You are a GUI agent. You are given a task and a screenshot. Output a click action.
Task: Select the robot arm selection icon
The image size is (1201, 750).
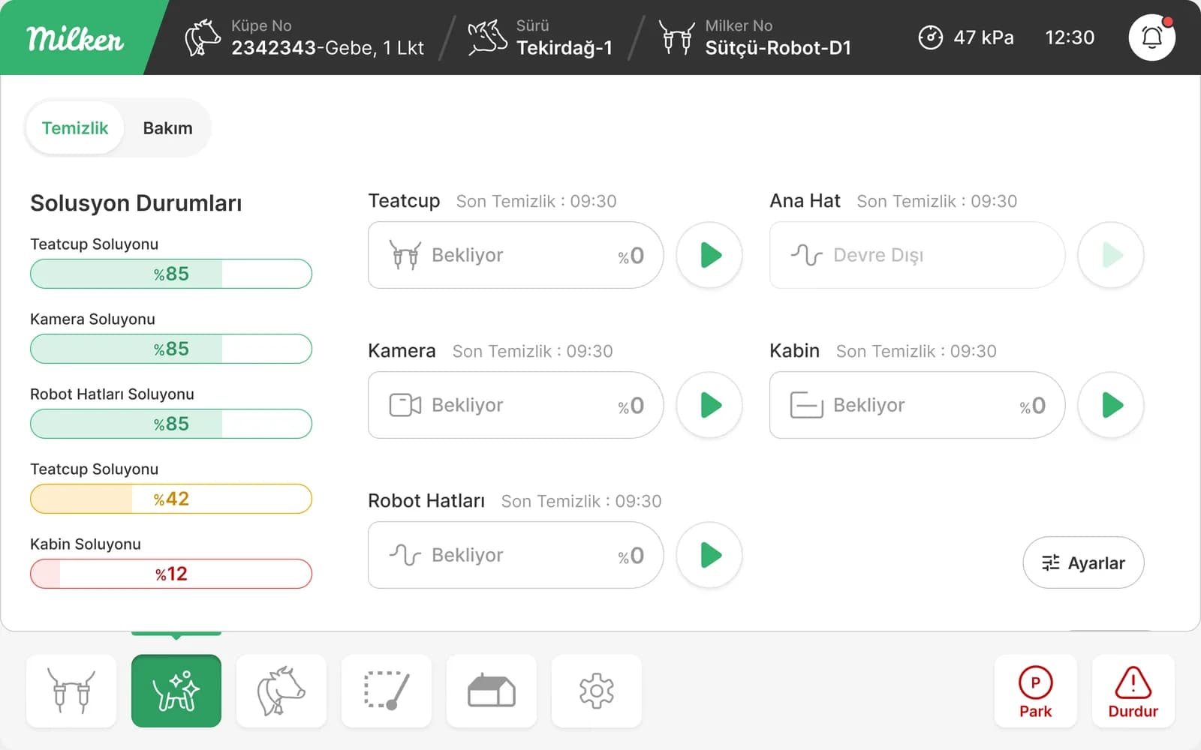(x=387, y=691)
